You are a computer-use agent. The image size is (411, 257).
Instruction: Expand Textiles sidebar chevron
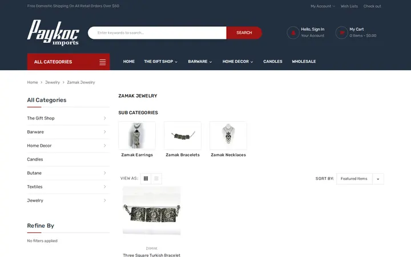tap(104, 187)
